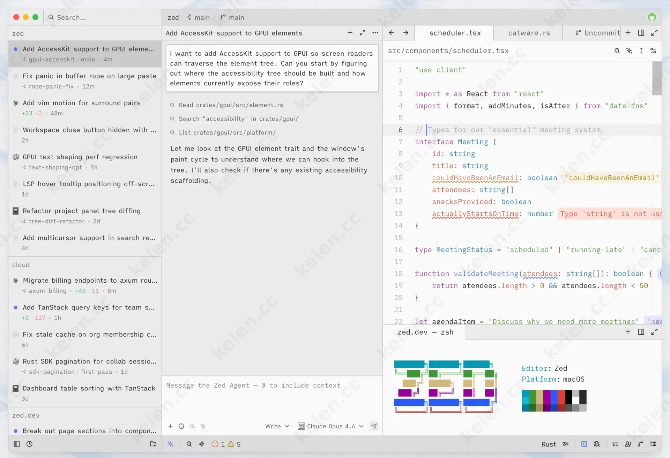
Task: Switch to the catware.rs tab
Action: [529, 33]
